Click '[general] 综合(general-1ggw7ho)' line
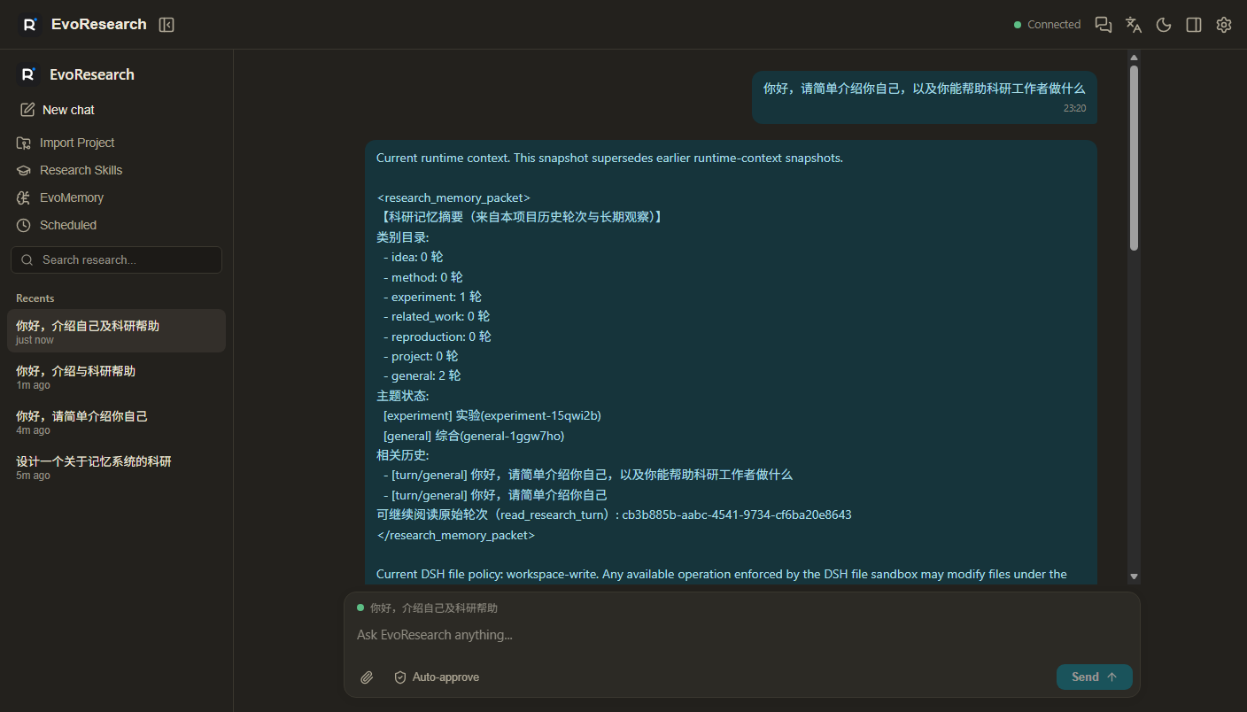Image resolution: width=1247 pixels, height=712 pixels. 474,436
